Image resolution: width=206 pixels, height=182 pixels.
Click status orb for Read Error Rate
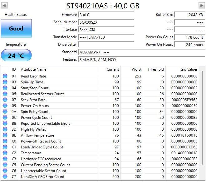pyautogui.click(x=5, y=76)
